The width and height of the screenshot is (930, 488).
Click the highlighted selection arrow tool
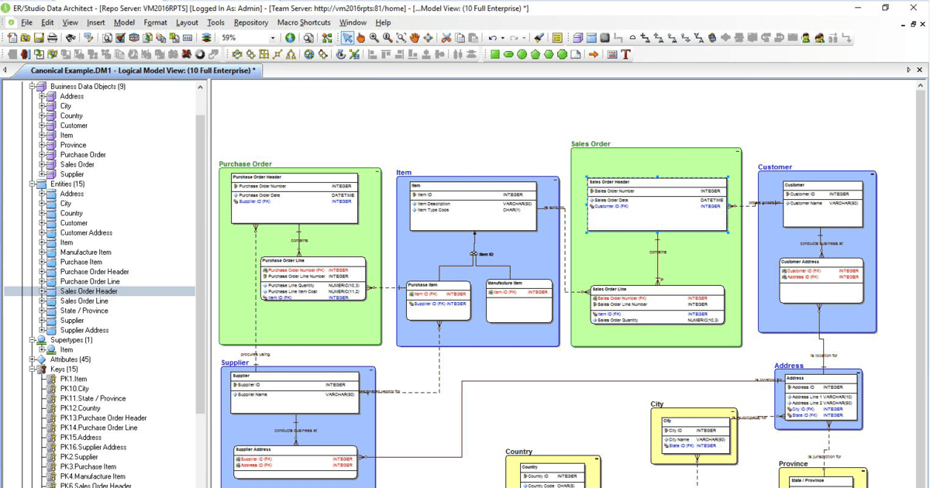[348, 37]
